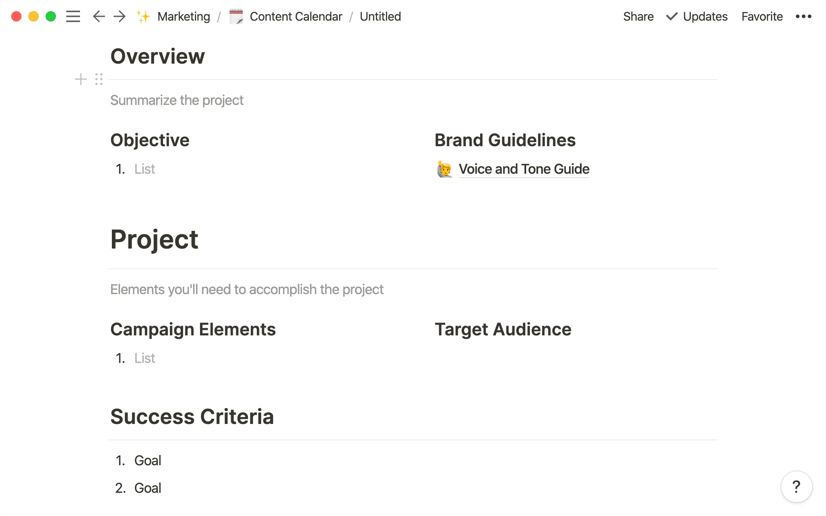Click the calendar emoji beside Content Calendar
This screenshot has height=516, width=826.
pyautogui.click(x=236, y=16)
